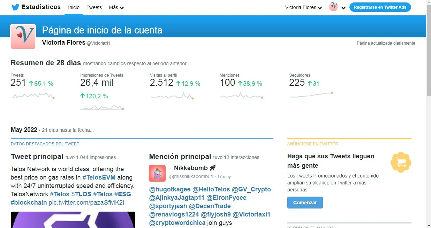
Task: Click the Impresiones de Tweets sparkline chart
Action: 102,107
